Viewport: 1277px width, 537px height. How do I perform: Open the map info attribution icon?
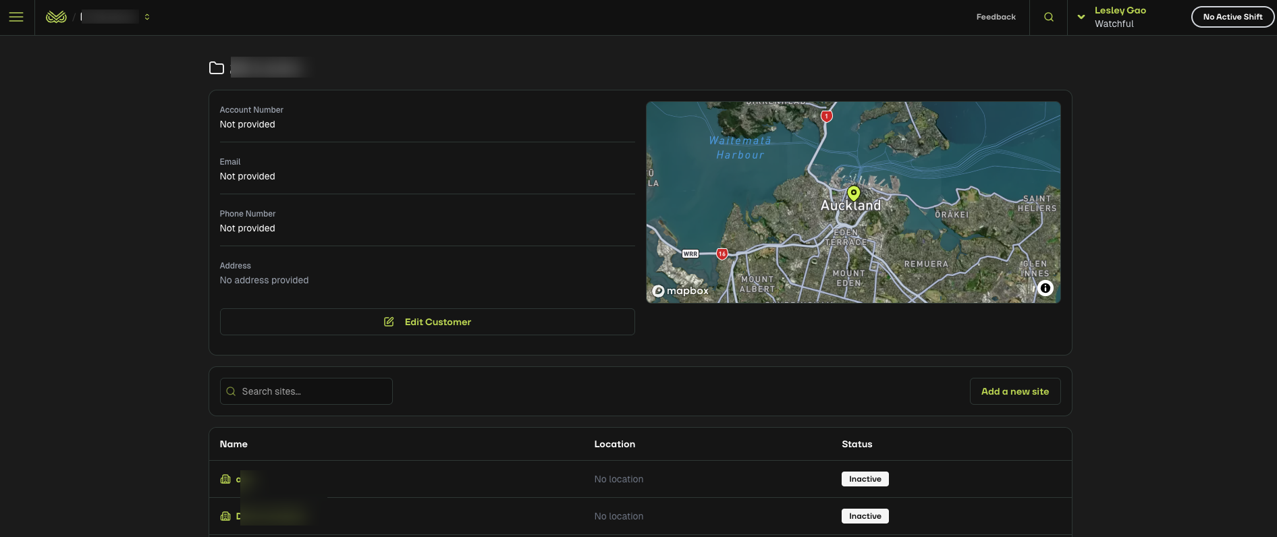tap(1045, 288)
